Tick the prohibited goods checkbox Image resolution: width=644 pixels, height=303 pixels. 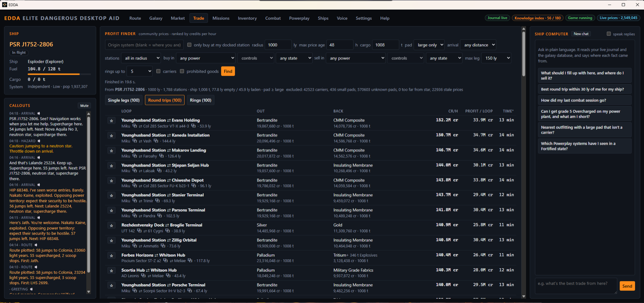182,71
